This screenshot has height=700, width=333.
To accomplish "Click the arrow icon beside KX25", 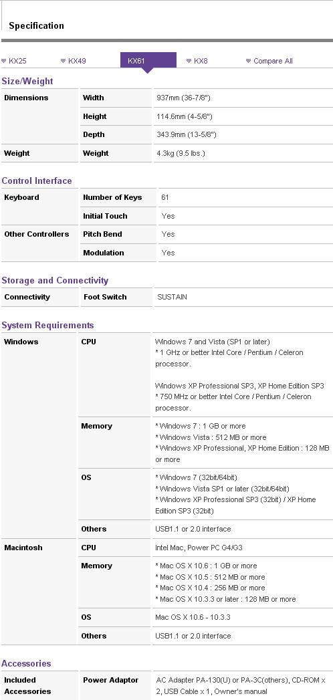I will click(3, 61).
